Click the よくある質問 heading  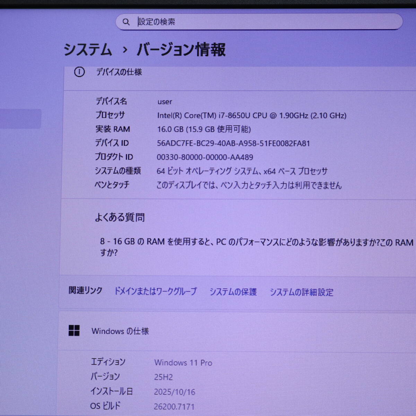coord(120,217)
